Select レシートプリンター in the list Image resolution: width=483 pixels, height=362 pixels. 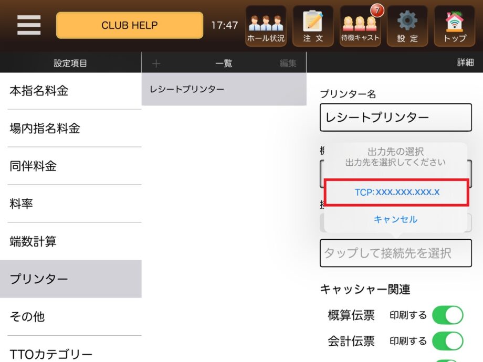click(x=224, y=89)
